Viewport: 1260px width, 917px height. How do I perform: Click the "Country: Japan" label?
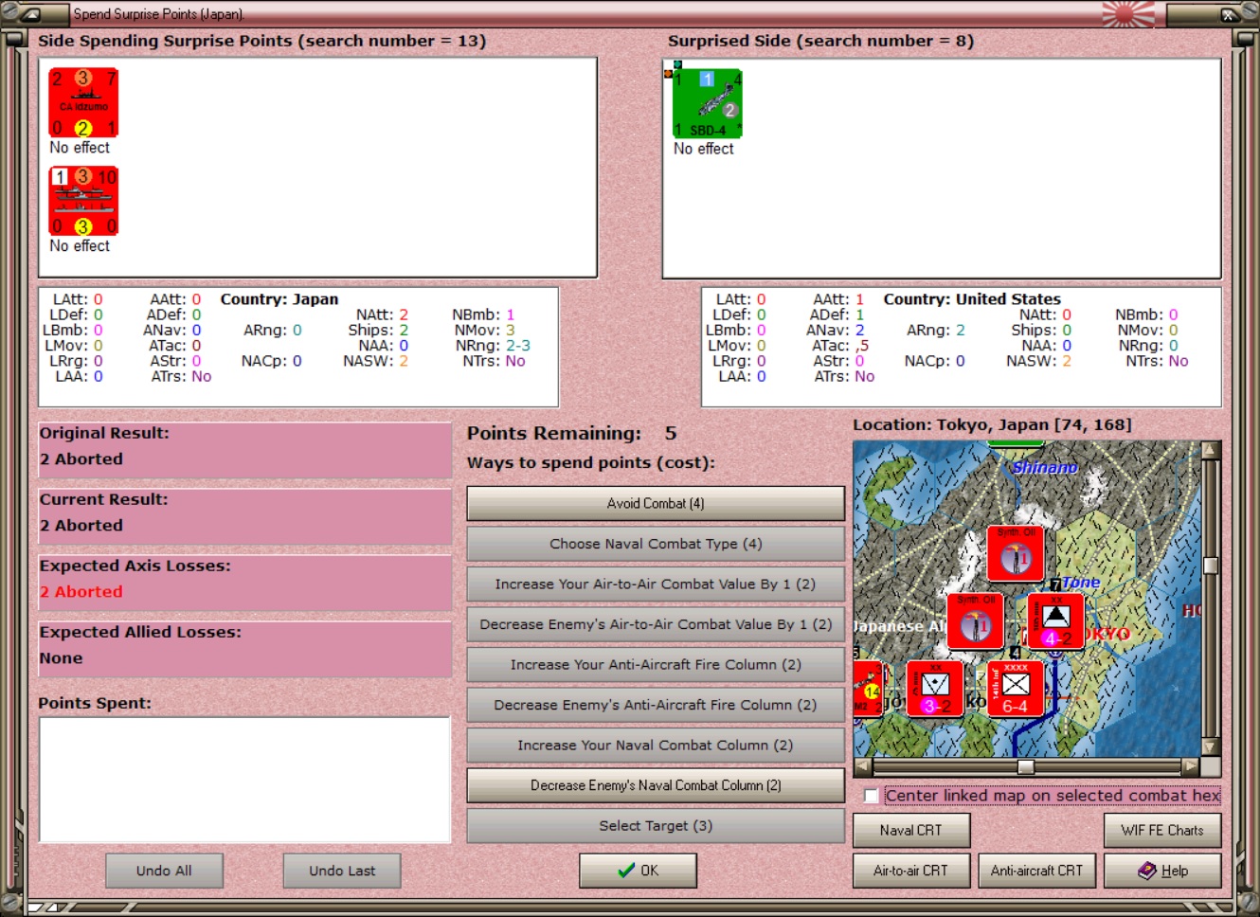coord(279,299)
